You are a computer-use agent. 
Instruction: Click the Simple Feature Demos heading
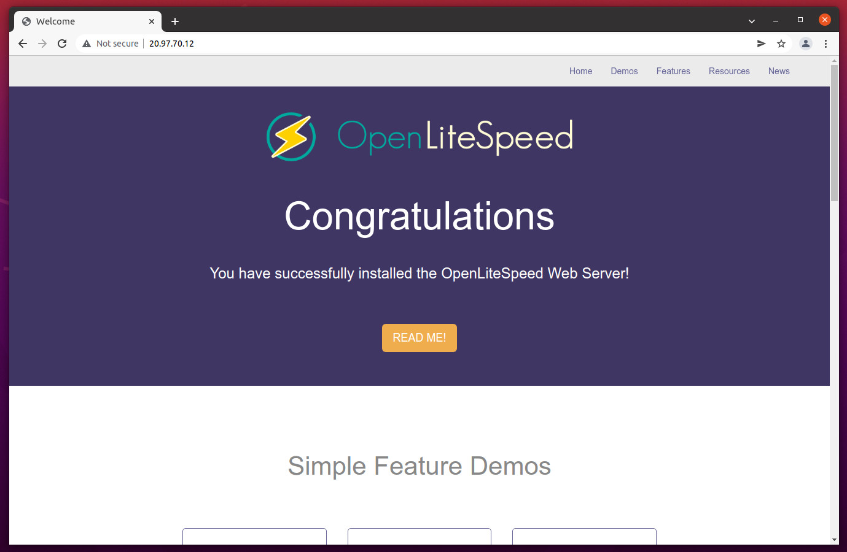pyautogui.click(x=420, y=466)
